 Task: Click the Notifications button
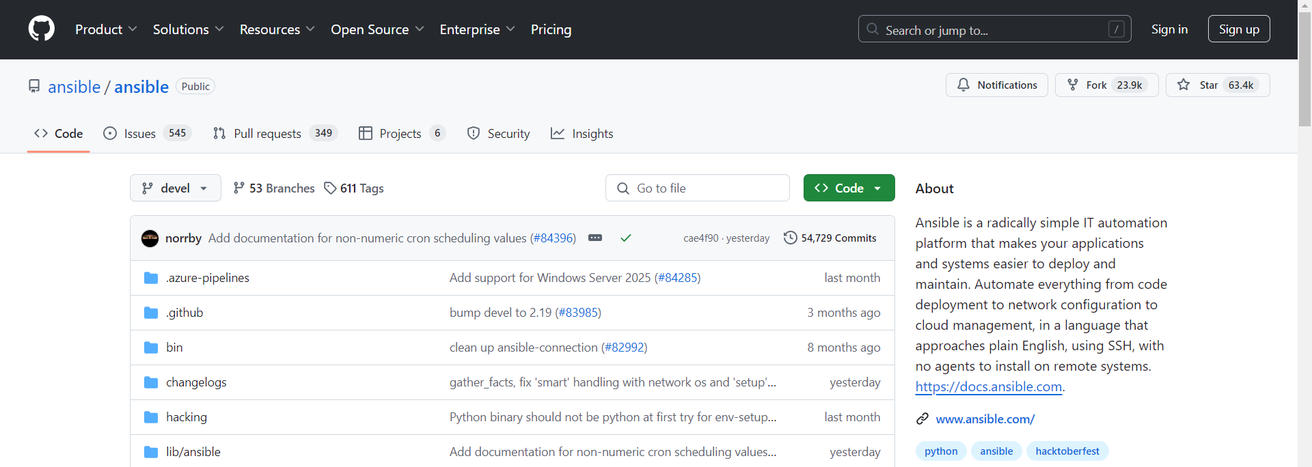(x=997, y=85)
